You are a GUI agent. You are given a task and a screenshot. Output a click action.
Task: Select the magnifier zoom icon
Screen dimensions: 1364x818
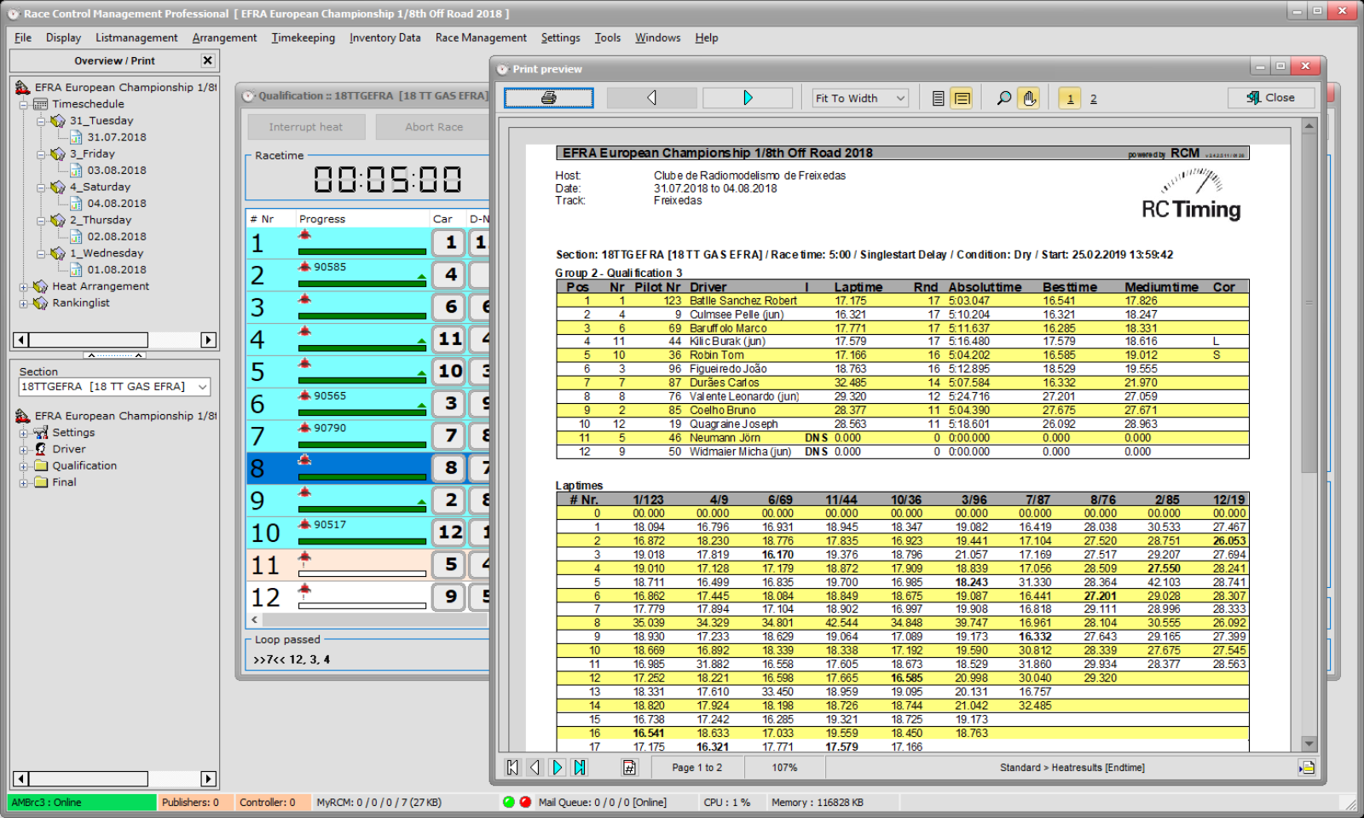tap(1004, 97)
